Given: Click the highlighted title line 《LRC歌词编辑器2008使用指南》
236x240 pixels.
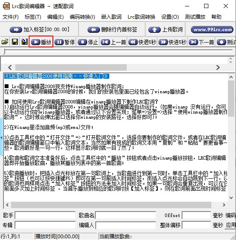Looking at the screenshot, I should point(57,76).
